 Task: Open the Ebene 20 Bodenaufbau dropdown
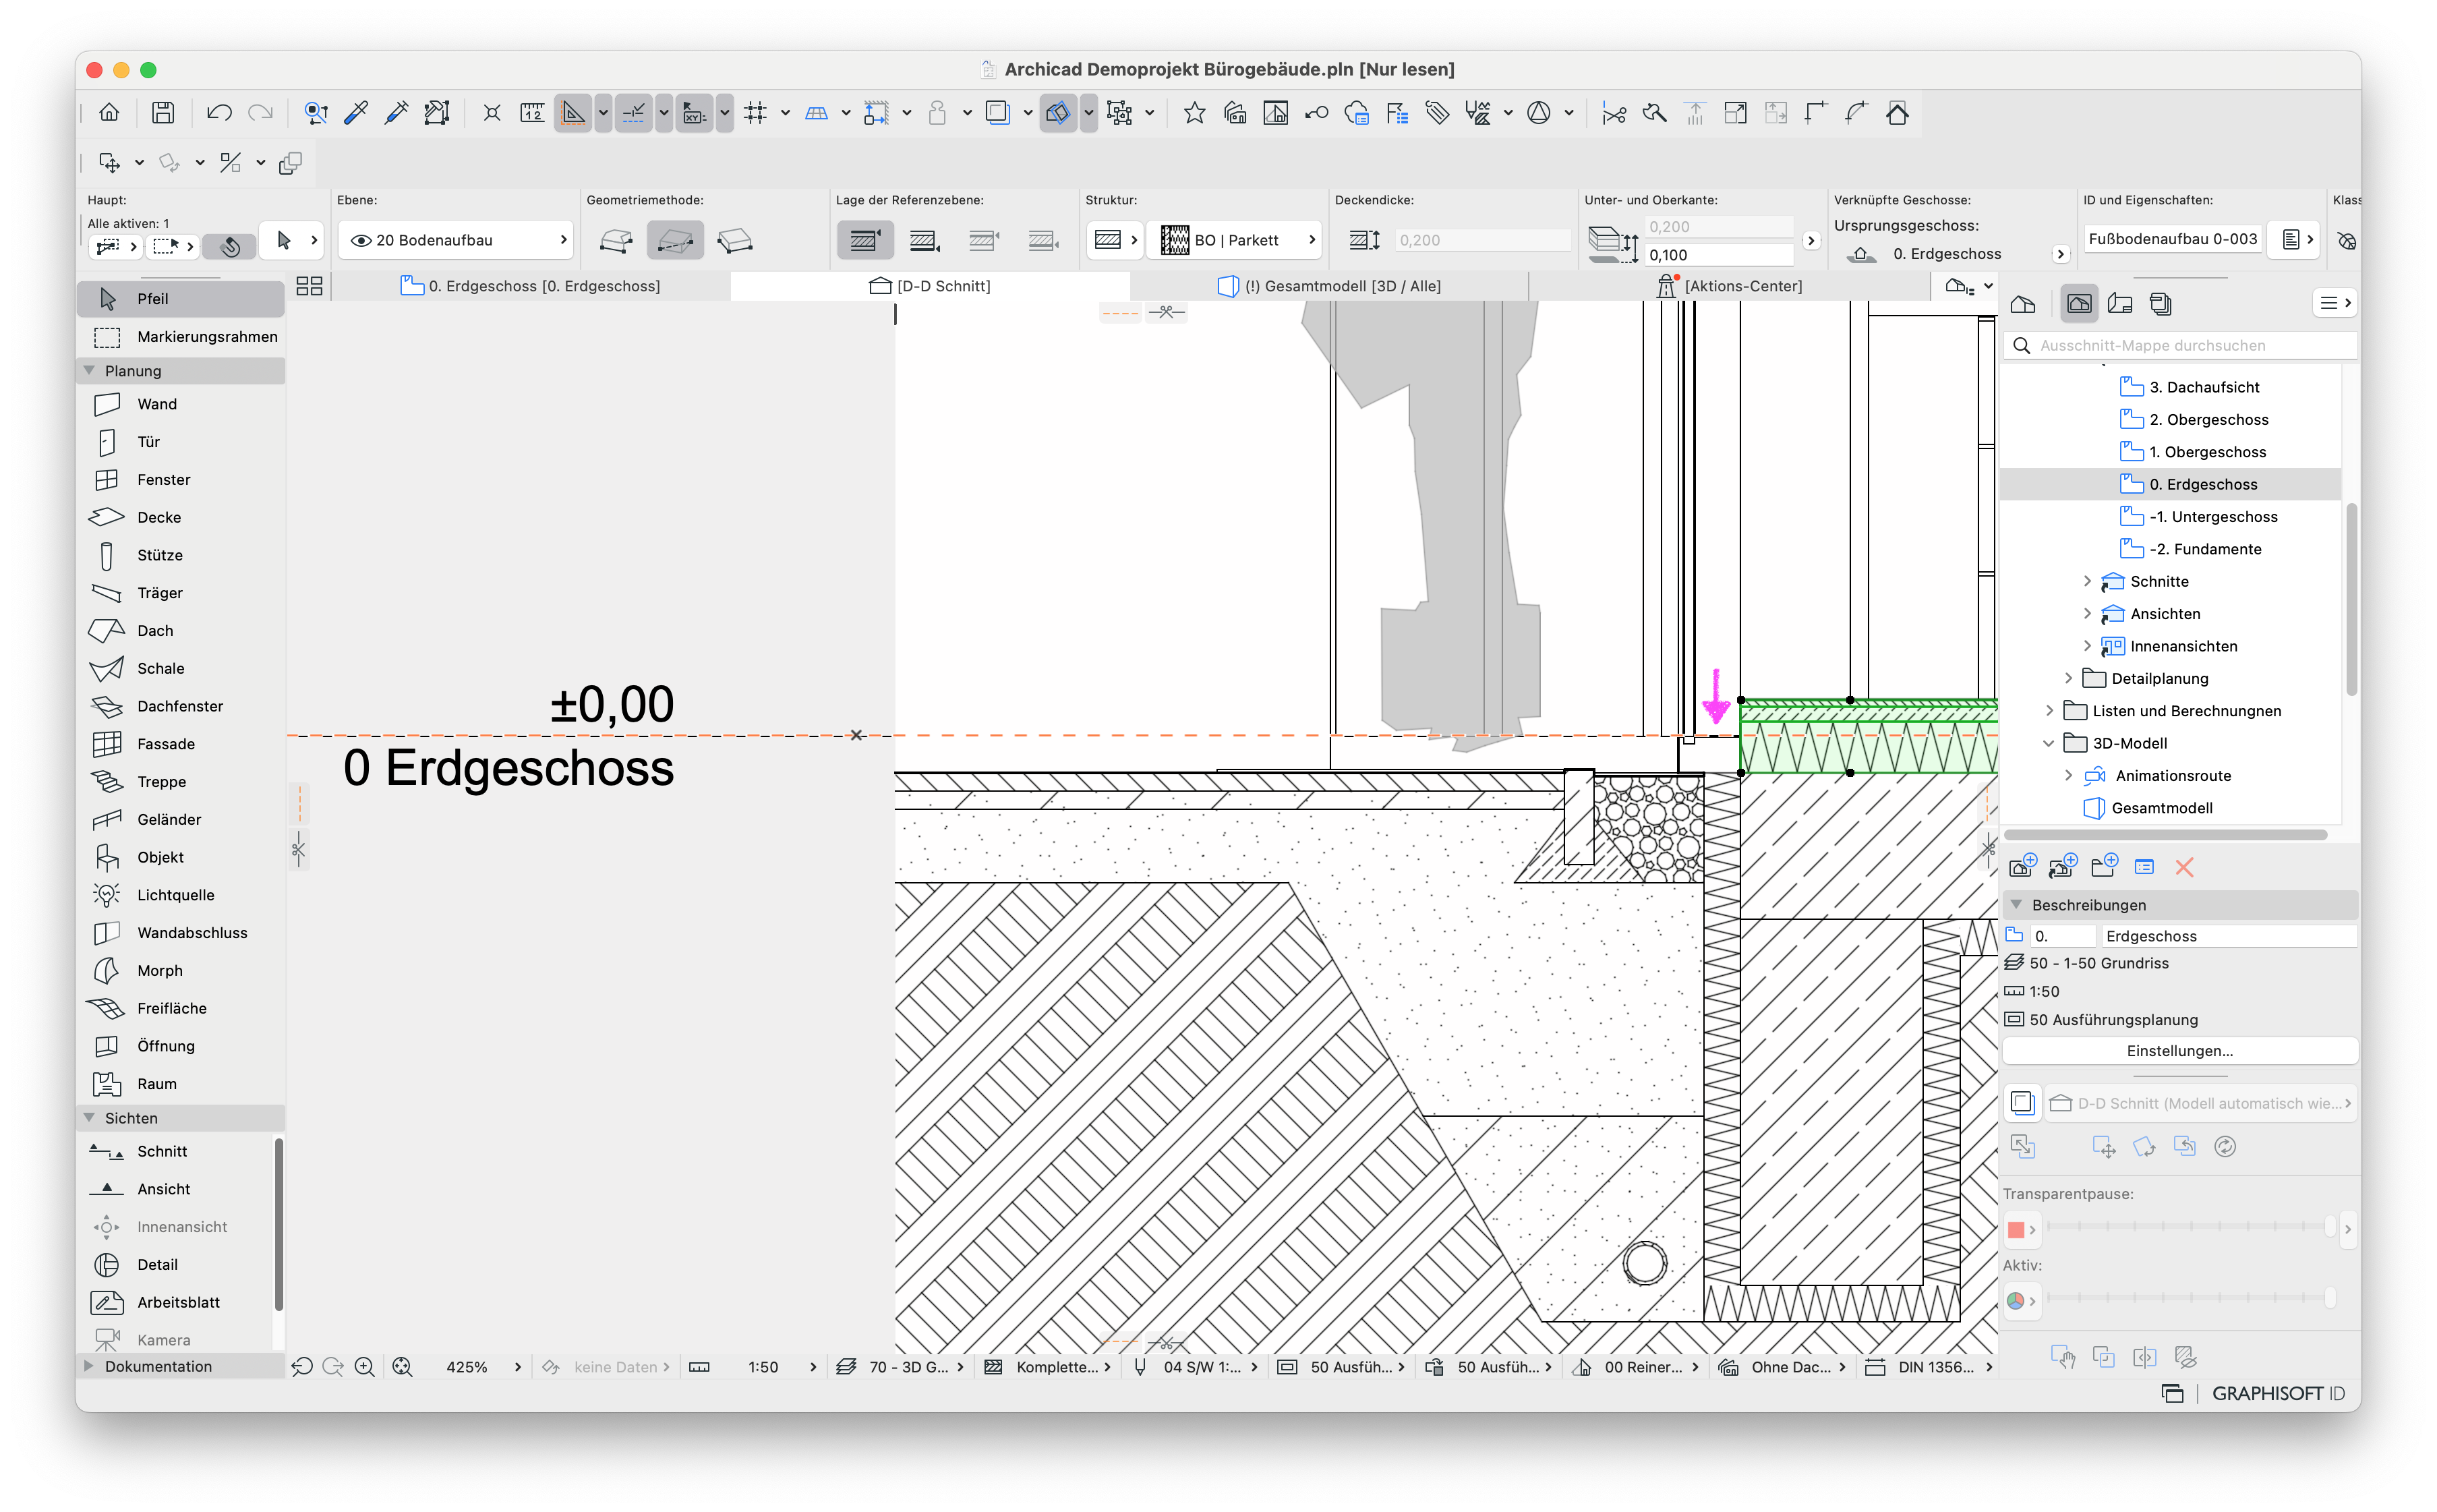pyautogui.click(x=456, y=241)
